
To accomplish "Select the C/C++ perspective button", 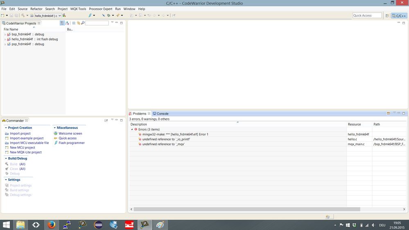I will coord(399,16).
